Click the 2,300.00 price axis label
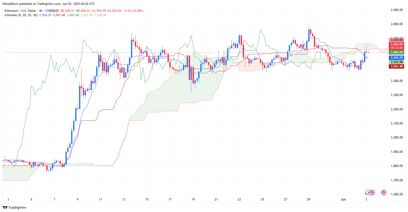The image size is (408, 212). coord(397,95)
